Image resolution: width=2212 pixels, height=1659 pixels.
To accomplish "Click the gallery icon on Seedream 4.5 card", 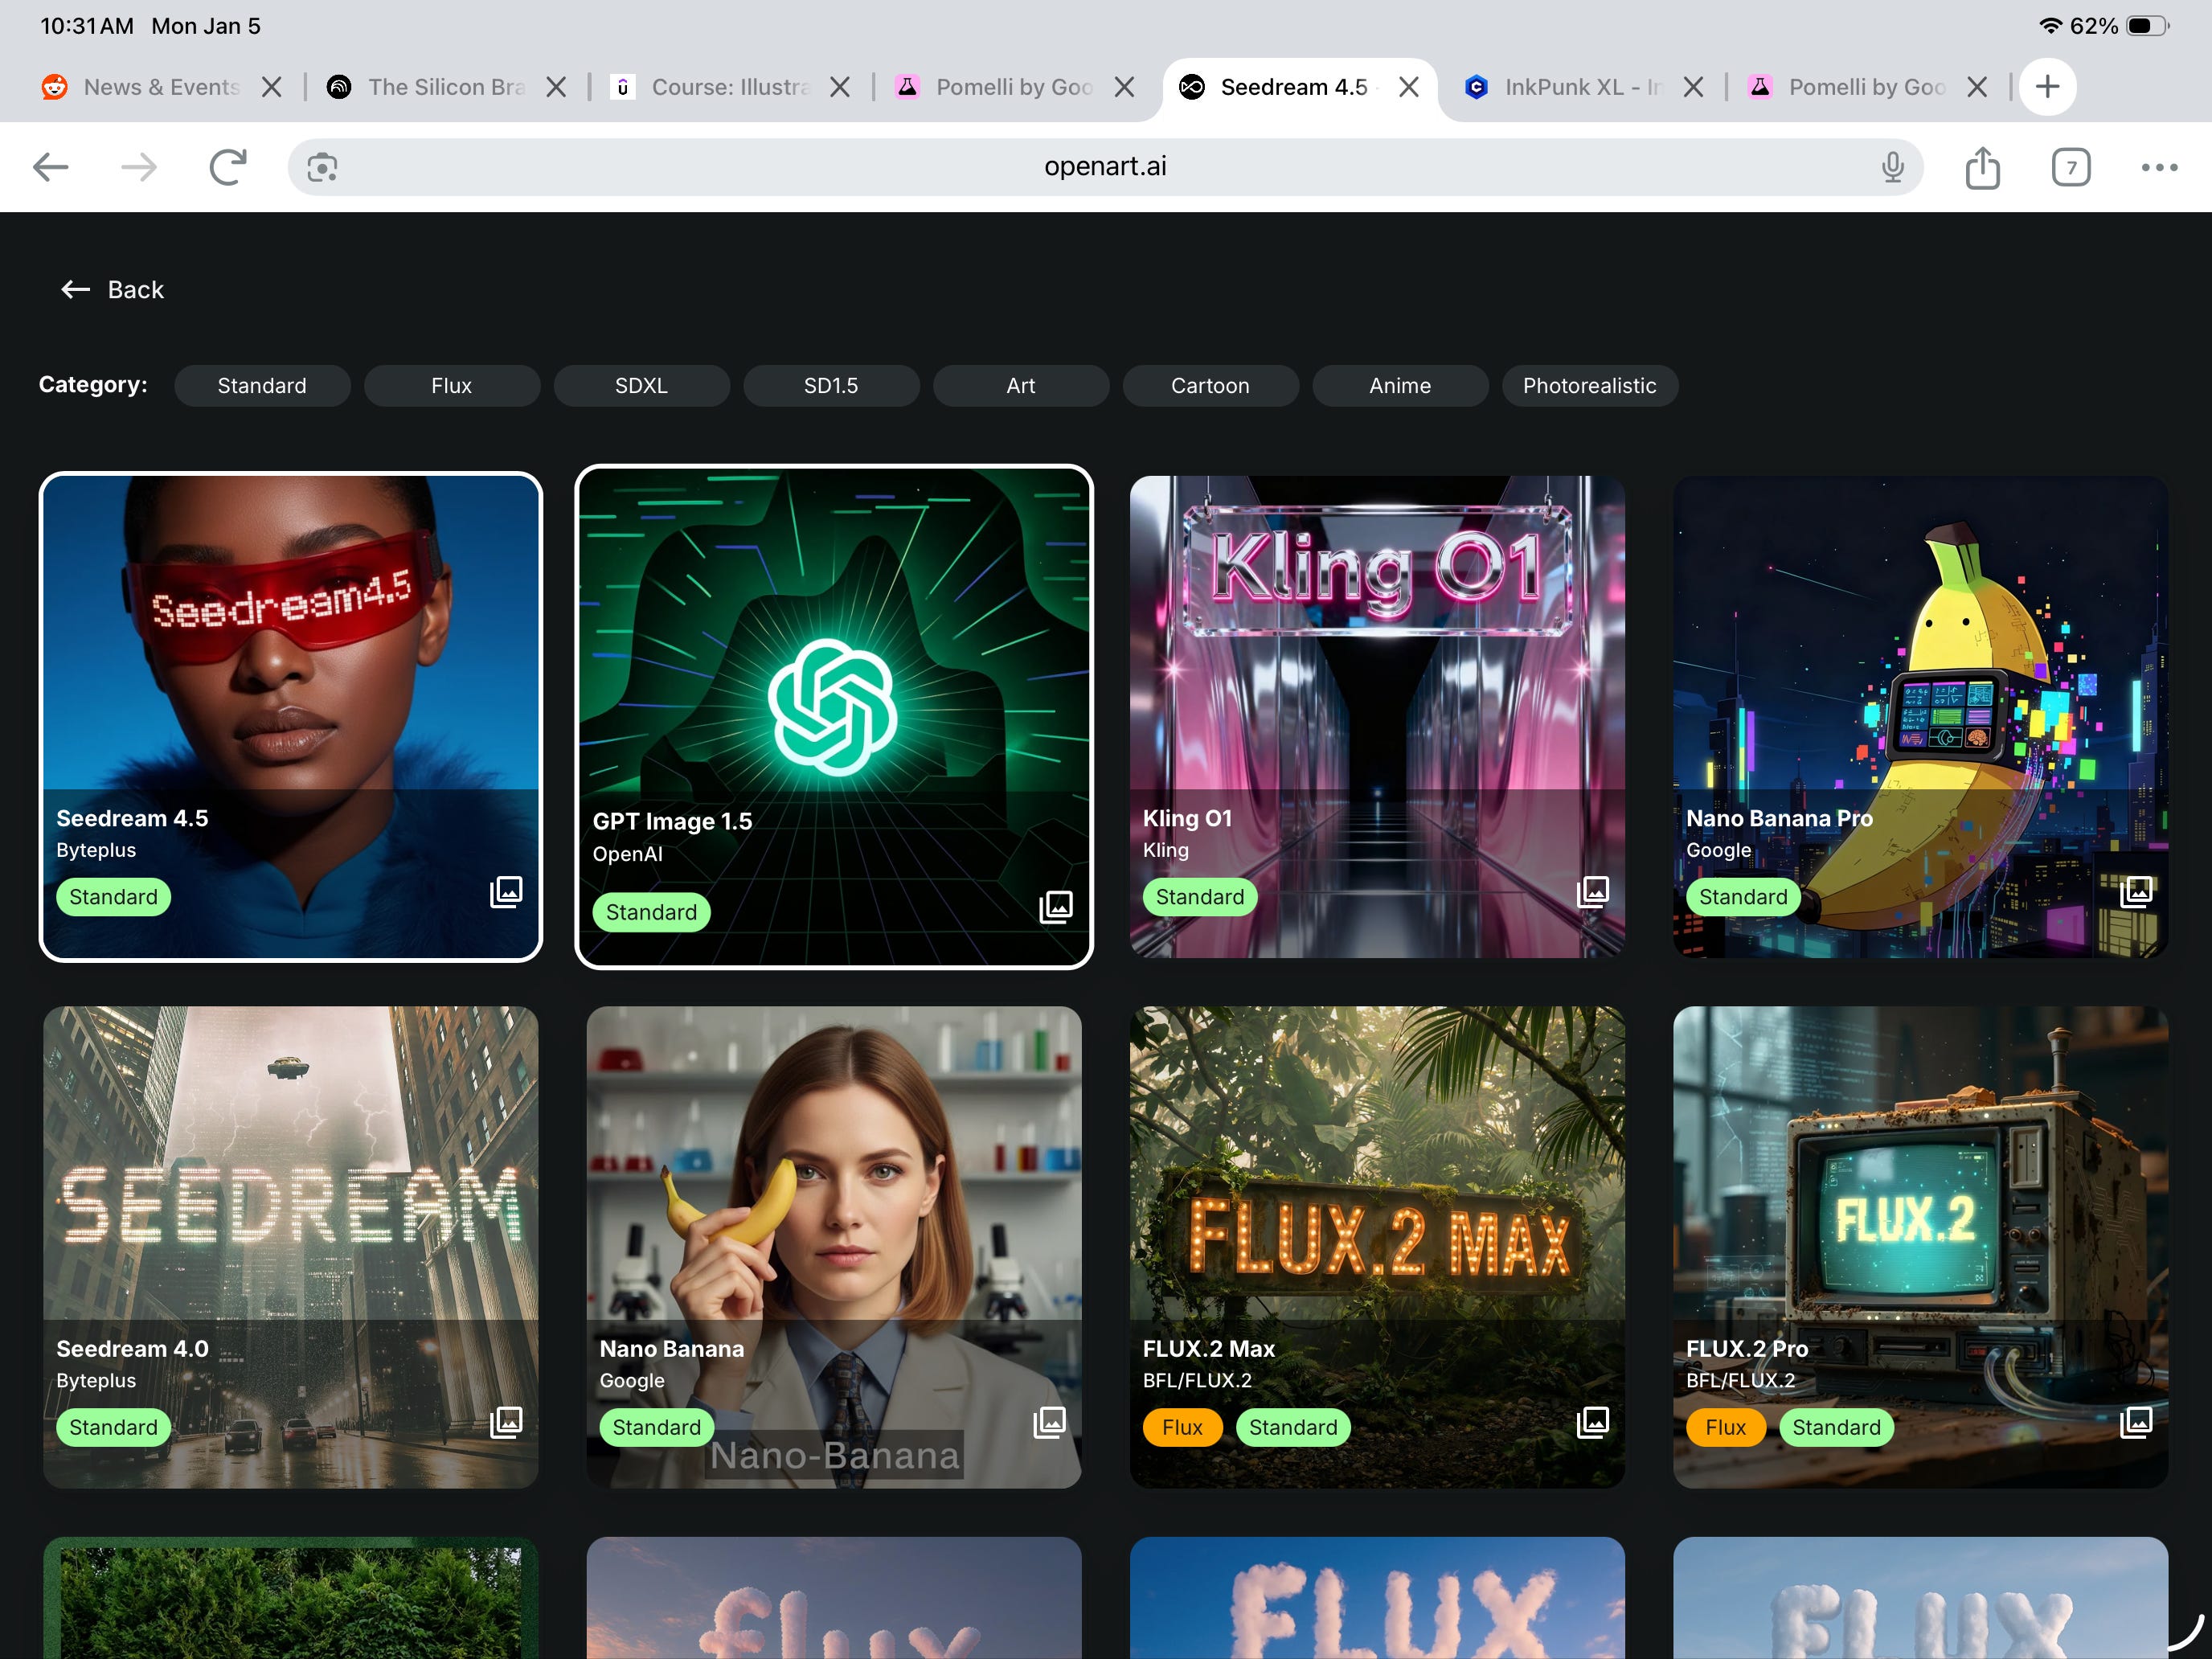I will 506,891.
